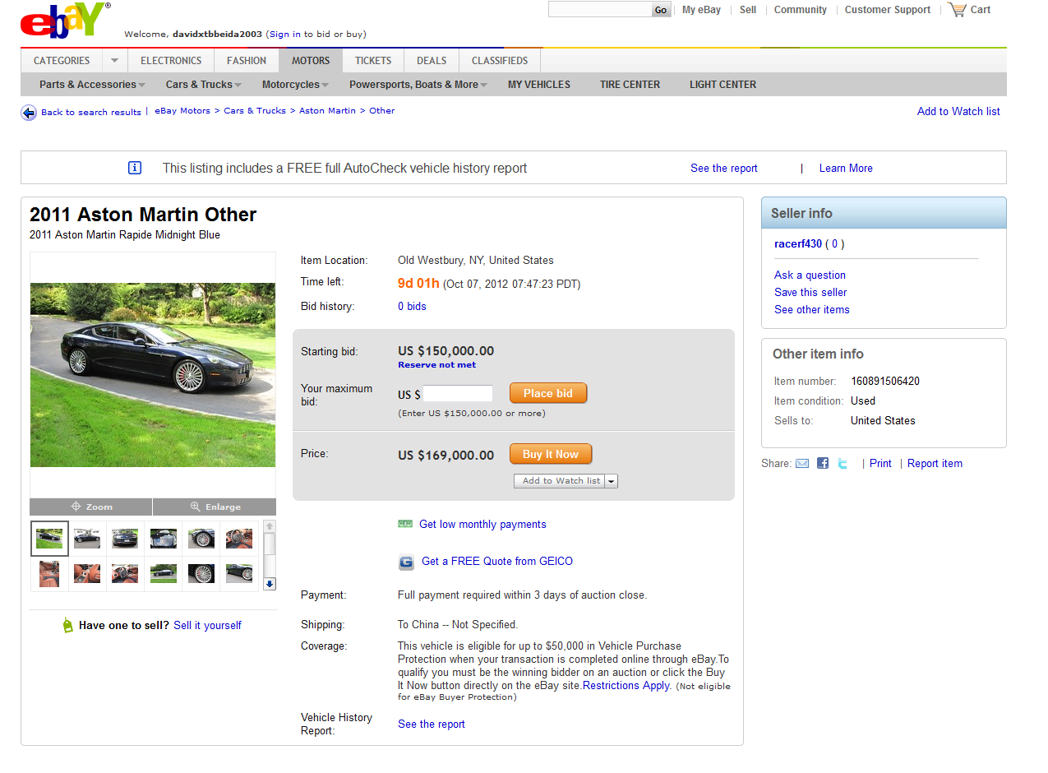Click the eBay logo

tap(64, 21)
